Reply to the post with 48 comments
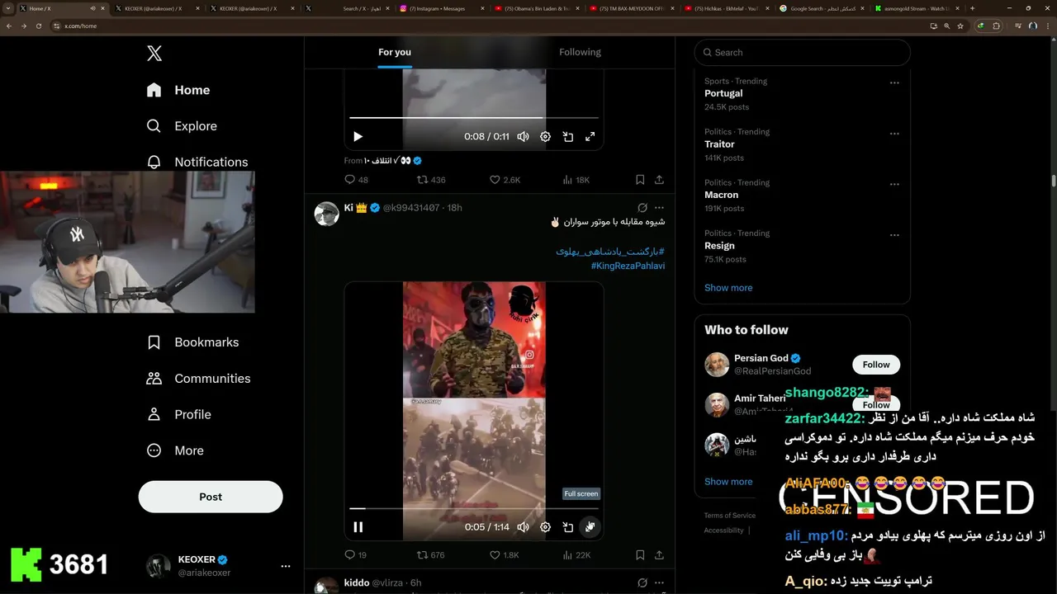The image size is (1057, 594). [357, 180]
